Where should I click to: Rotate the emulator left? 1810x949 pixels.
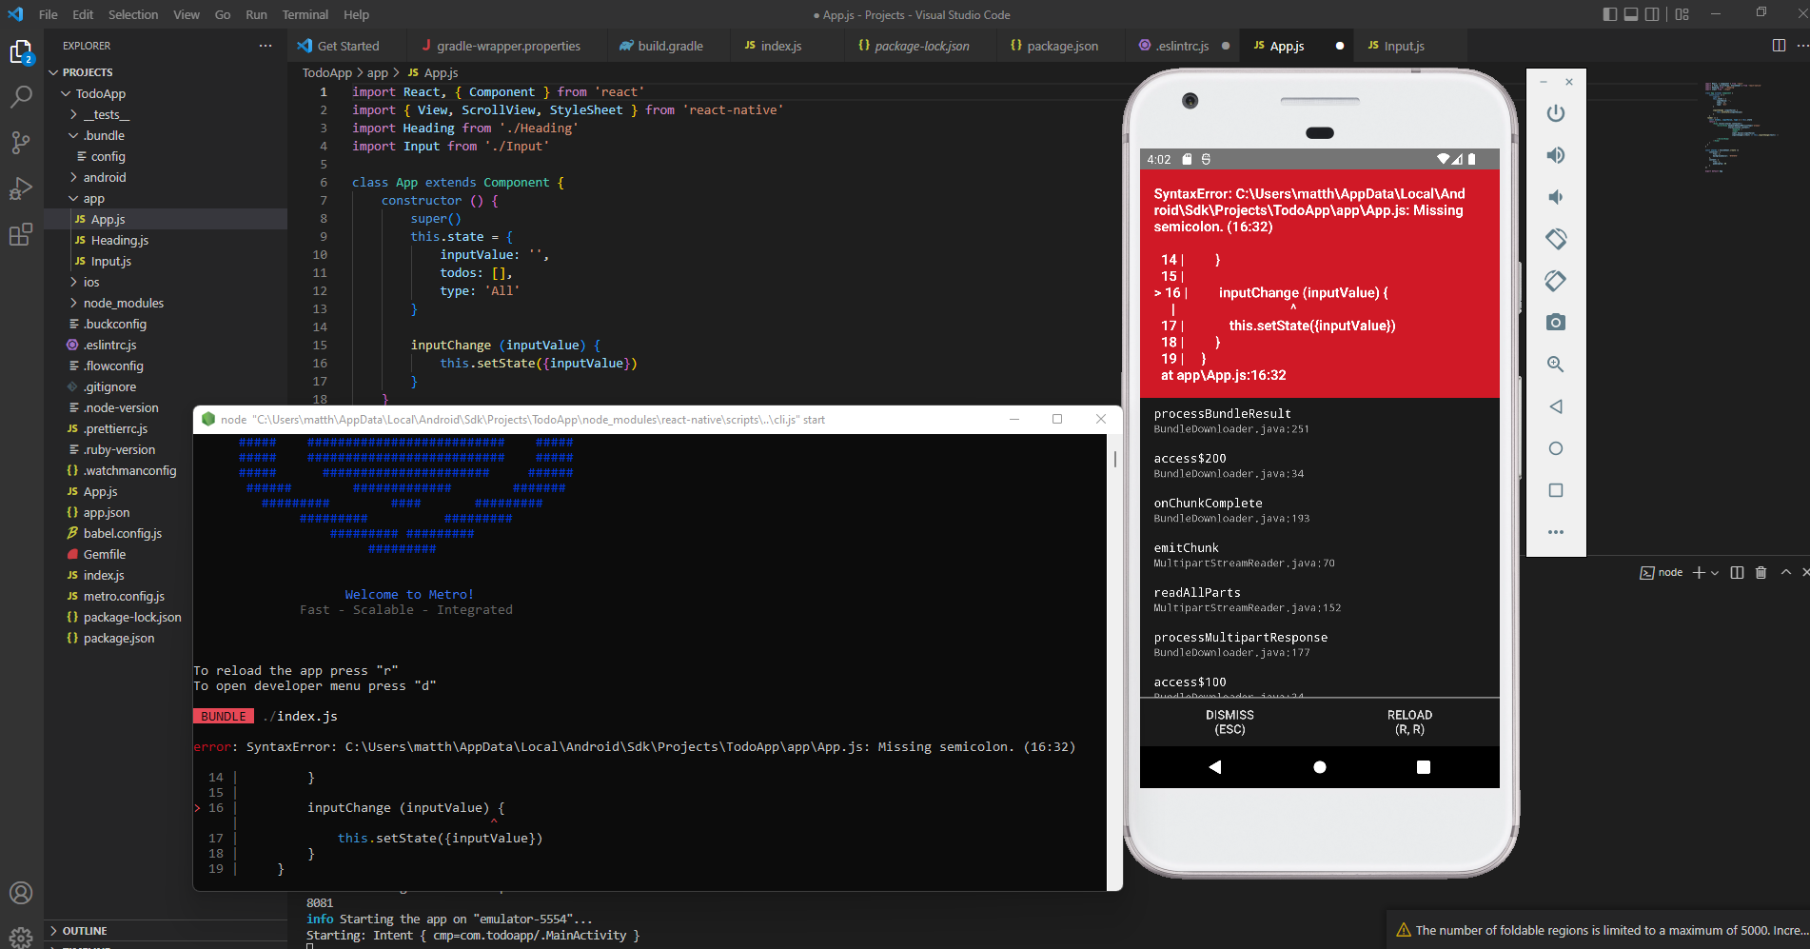(x=1556, y=239)
